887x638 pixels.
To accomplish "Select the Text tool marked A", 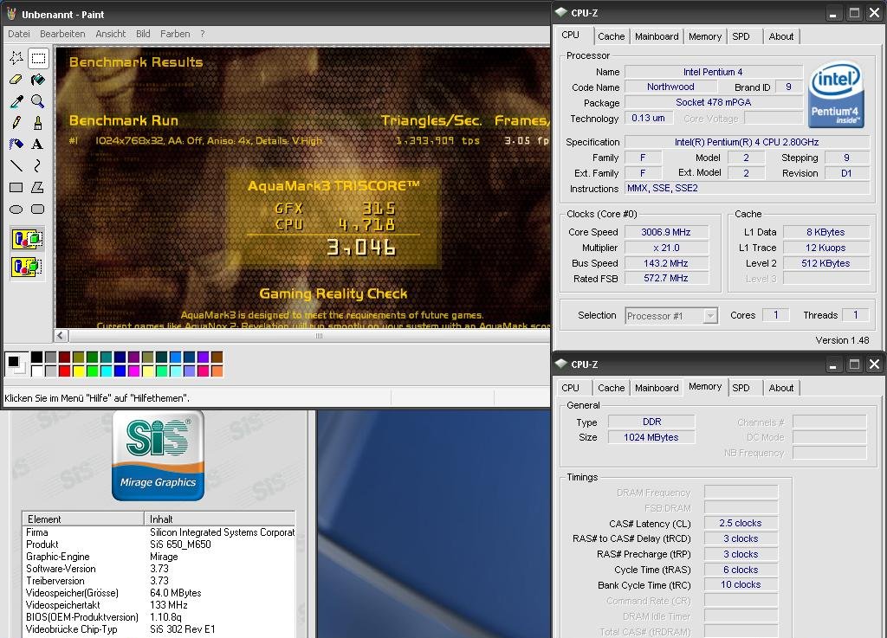I will coord(38,144).
